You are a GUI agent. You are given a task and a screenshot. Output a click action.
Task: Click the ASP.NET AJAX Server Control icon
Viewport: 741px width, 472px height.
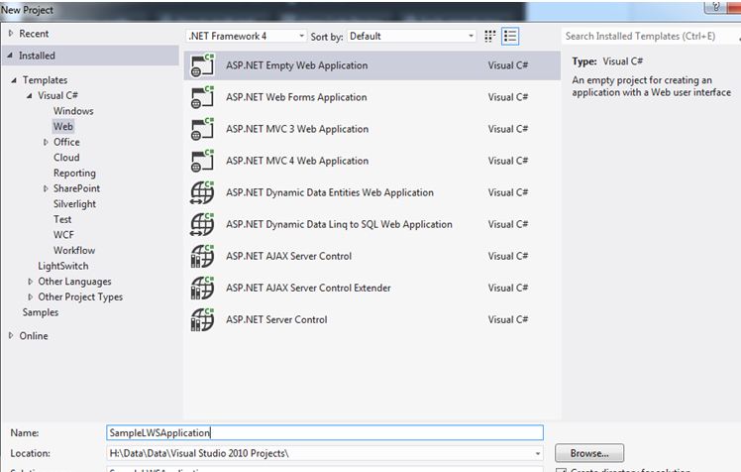pyautogui.click(x=202, y=256)
